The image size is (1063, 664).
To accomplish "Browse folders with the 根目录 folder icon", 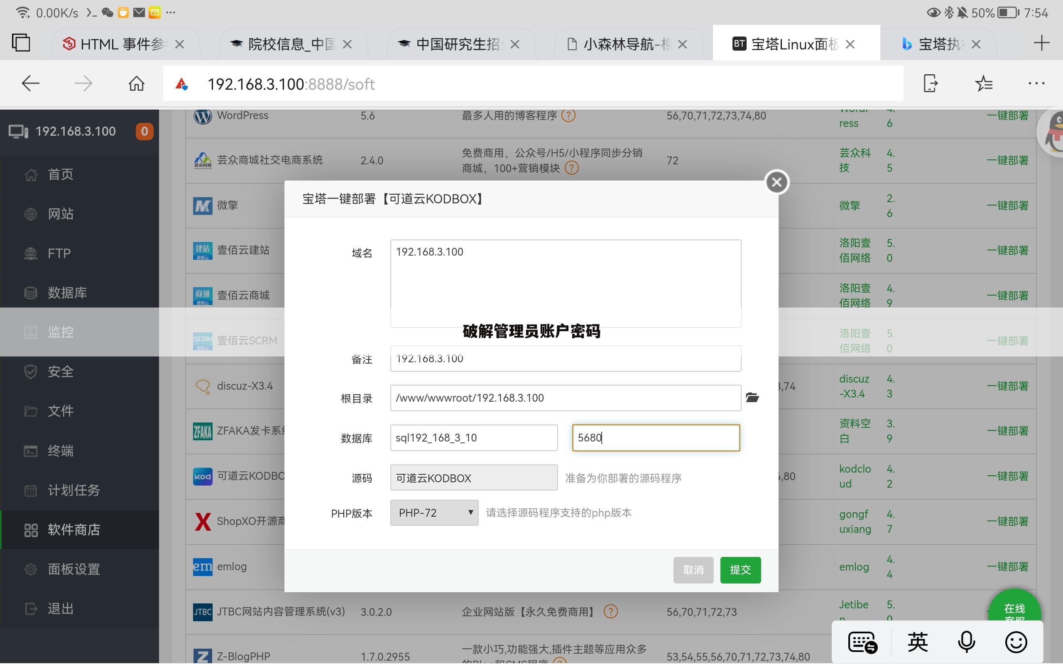I will click(752, 398).
